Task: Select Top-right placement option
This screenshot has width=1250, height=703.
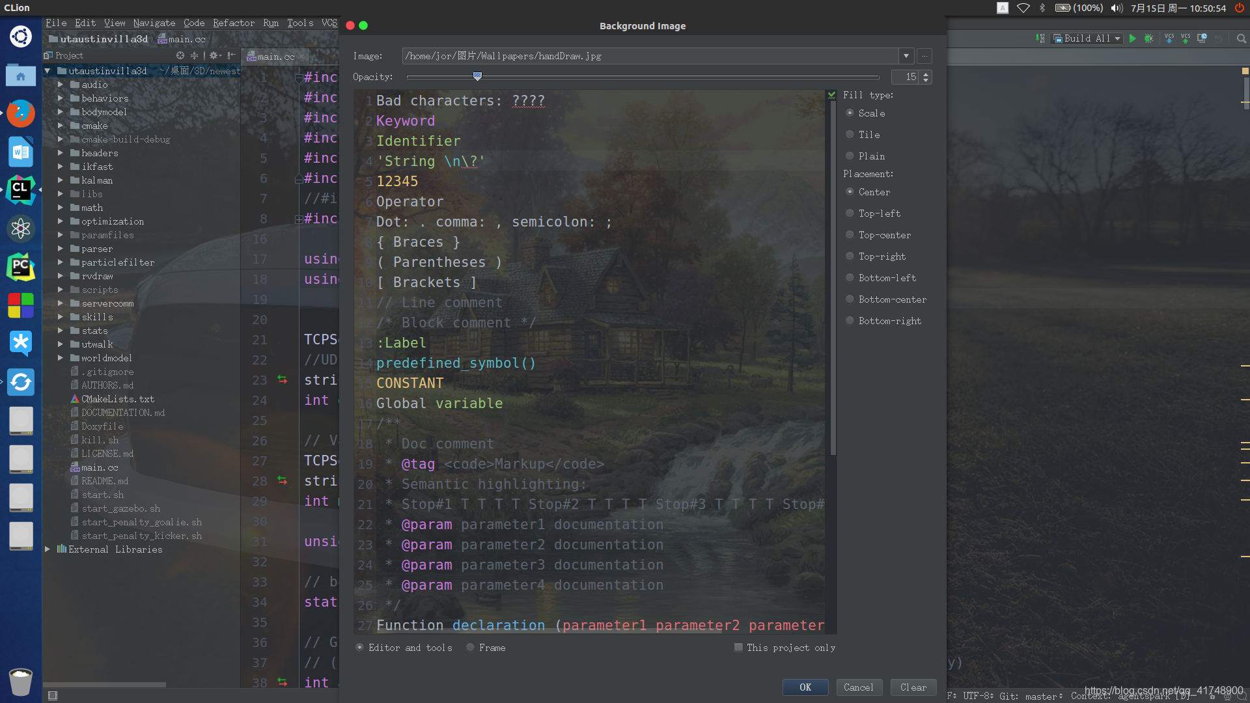Action: (x=850, y=256)
